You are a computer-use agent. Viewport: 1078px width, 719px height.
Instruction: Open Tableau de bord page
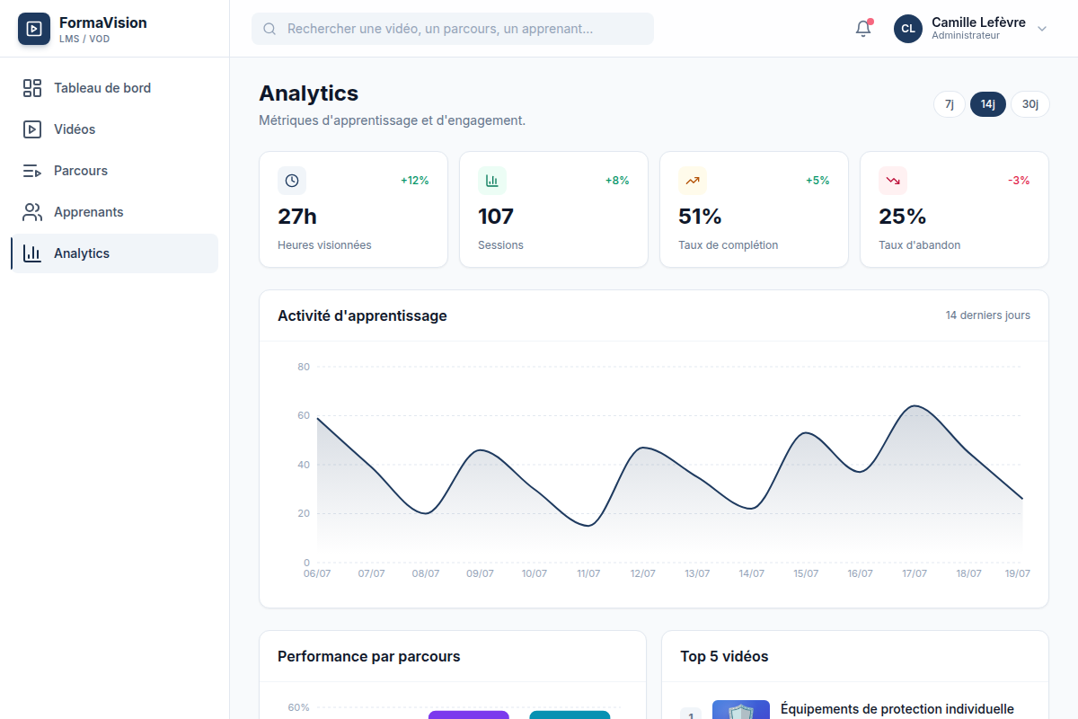point(115,88)
